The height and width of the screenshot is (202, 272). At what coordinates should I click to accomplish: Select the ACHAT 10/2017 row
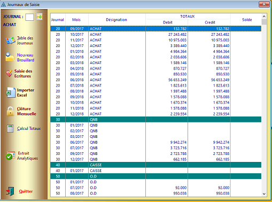tap(156, 34)
